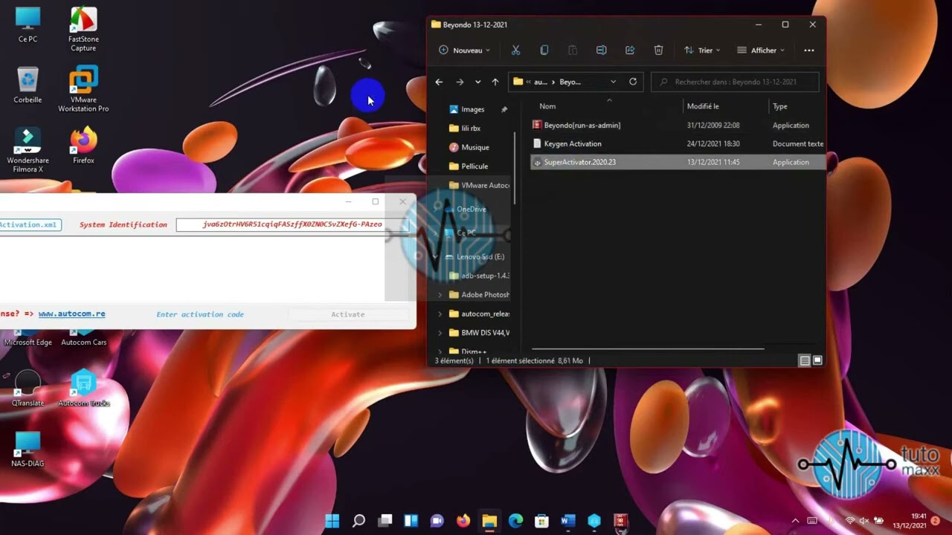Screen dimensions: 952x535
Task: Expand the autocom_release folder node
Action: [440, 314]
